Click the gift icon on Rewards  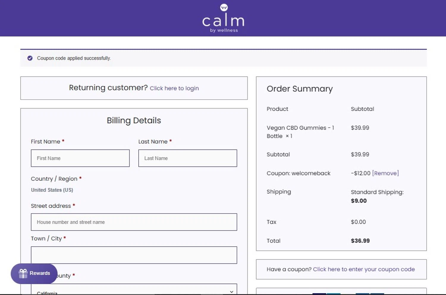23,273
